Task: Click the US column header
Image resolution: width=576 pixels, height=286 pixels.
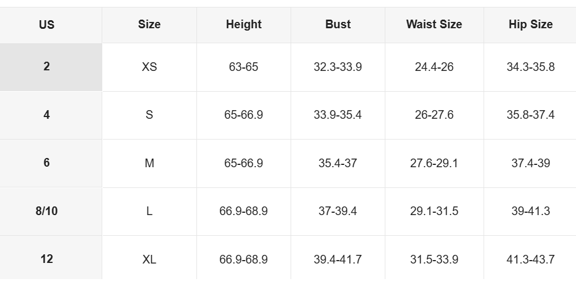Action: pyautogui.click(x=47, y=25)
